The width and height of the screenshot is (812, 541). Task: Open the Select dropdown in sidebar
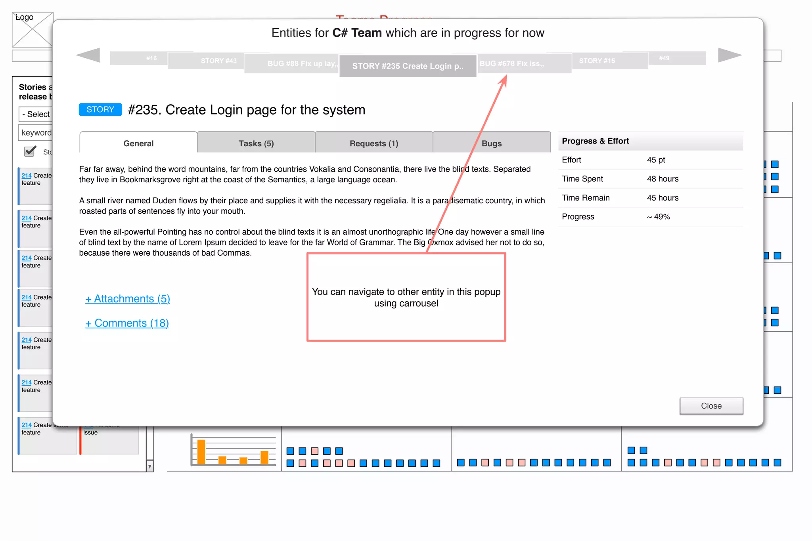[x=36, y=115]
